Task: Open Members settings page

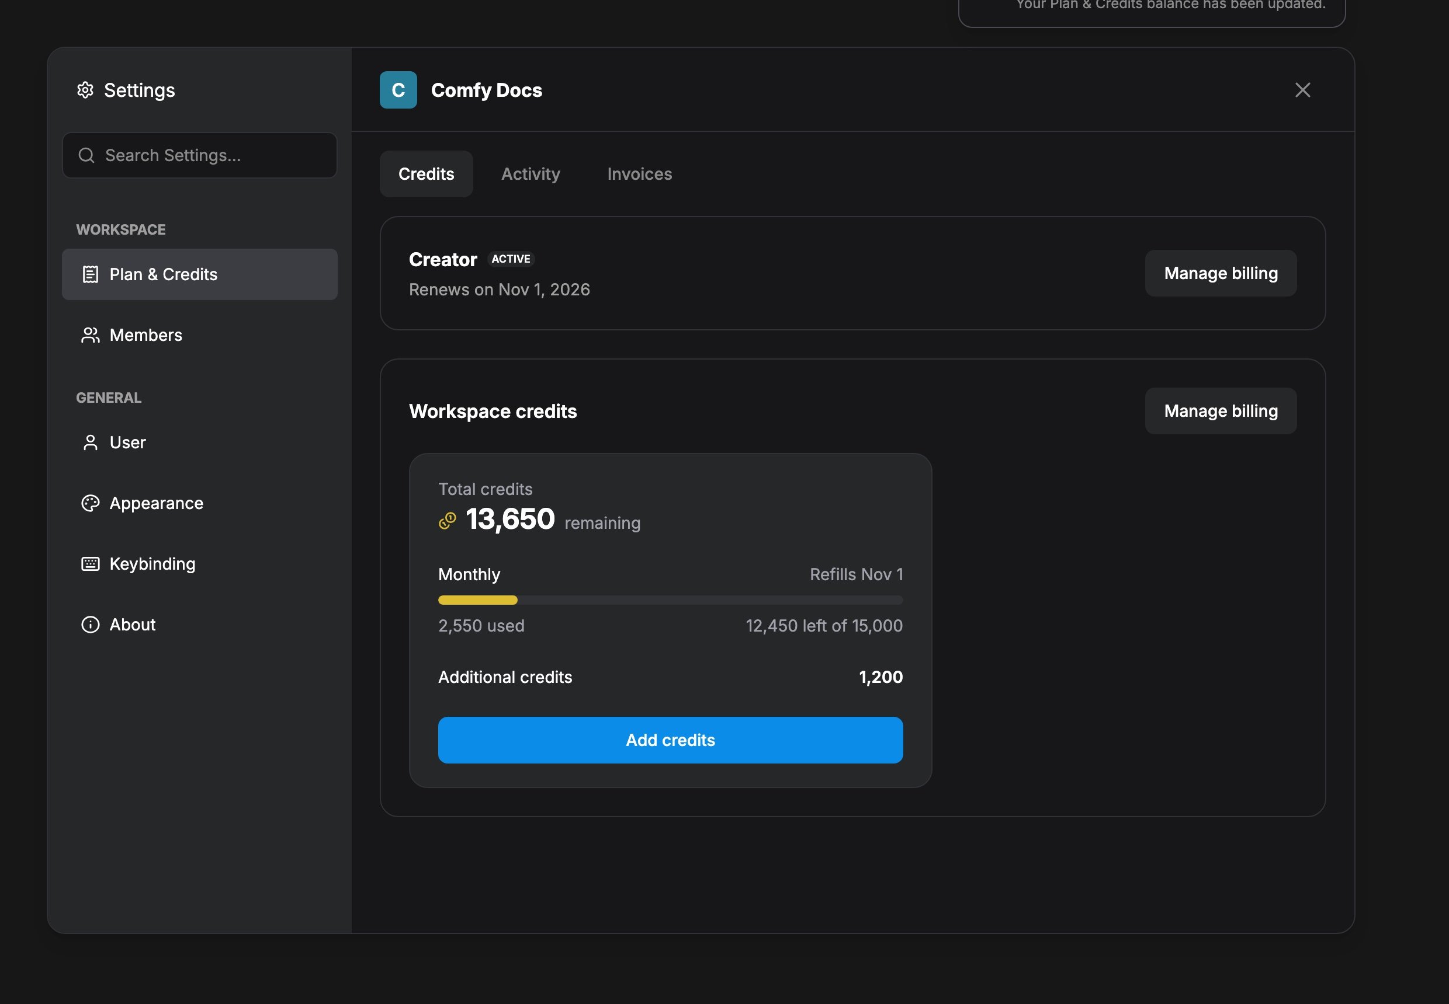Action: [x=200, y=335]
